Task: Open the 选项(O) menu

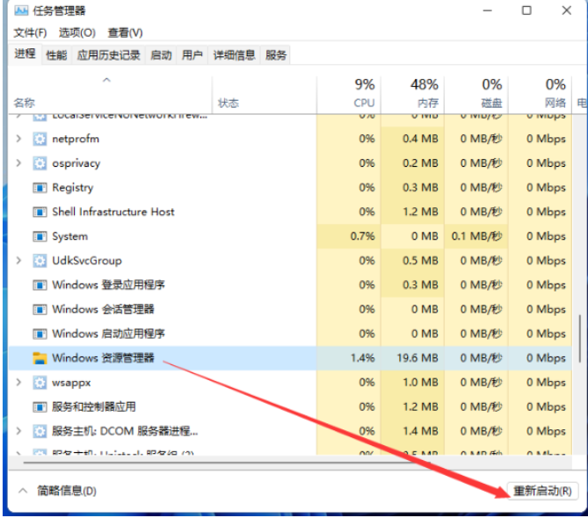Action: [x=77, y=32]
